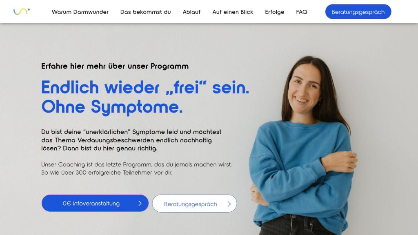Click chevron inside outlined Beratungsgespräch button
Image resolution: width=418 pixels, height=235 pixels.
tap(229, 204)
